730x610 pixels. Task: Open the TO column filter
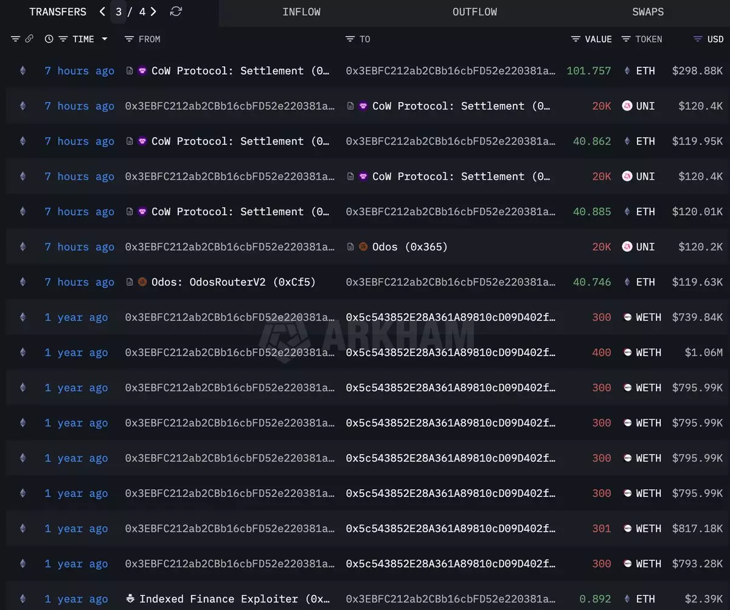(x=350, y=39)
